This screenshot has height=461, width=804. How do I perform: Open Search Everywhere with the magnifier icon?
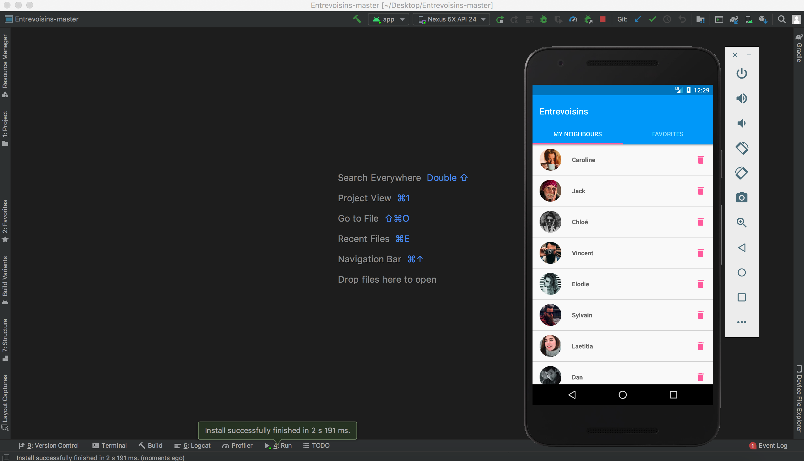(x=781, y=19)
